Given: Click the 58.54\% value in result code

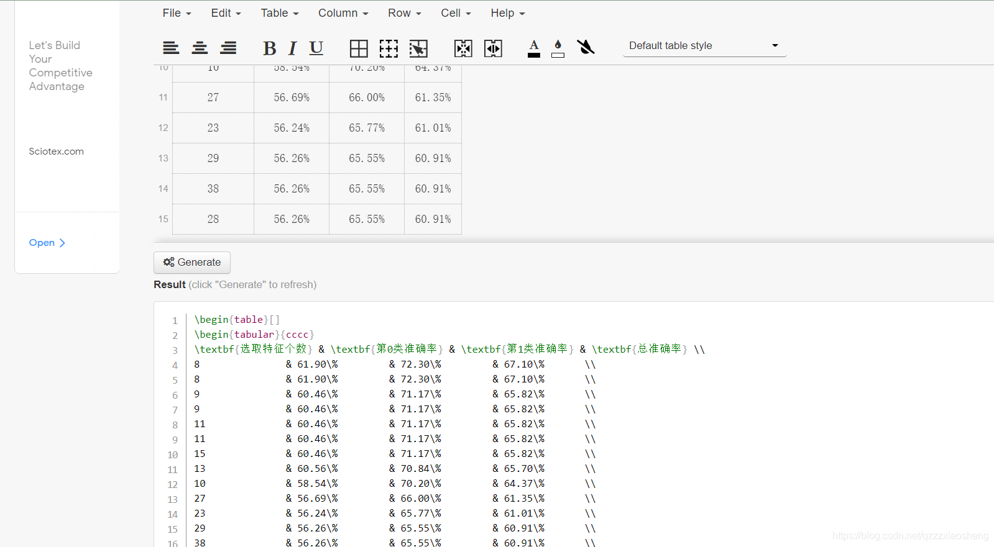Looking at the screenshot, I should click(x=317, y=484).
